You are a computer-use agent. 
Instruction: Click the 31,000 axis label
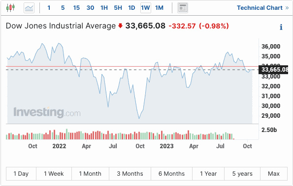pos(271,96)
